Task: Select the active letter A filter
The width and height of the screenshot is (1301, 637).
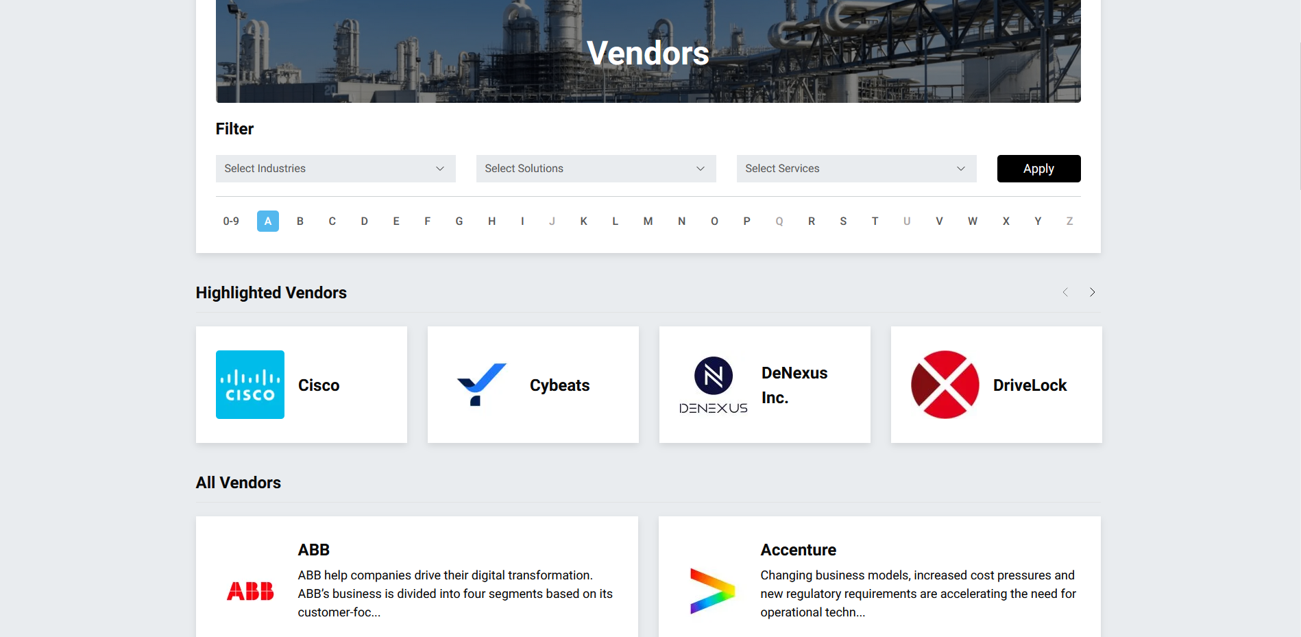Action: (268, 221)
